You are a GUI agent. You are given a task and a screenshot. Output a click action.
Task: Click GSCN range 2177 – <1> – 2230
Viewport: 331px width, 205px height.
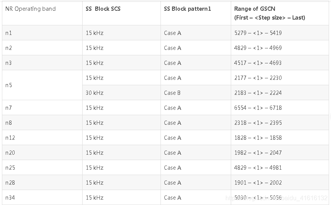coord(258,78)
